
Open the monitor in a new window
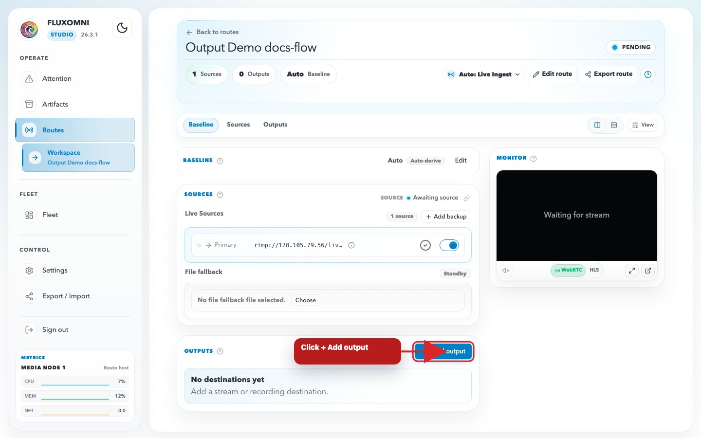(648, 271)
